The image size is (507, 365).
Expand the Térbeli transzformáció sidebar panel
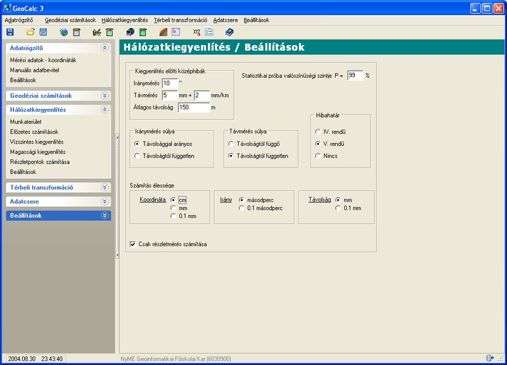click(105, 187)
